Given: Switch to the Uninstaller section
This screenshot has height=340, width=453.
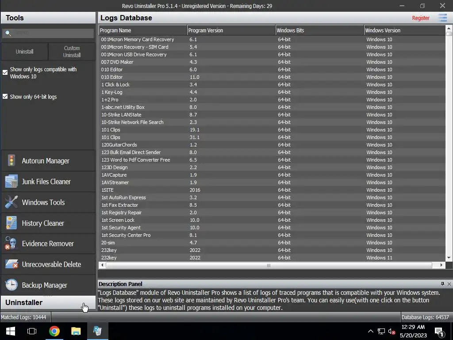Looking at the screenshot, I should [x=48, y=302].
